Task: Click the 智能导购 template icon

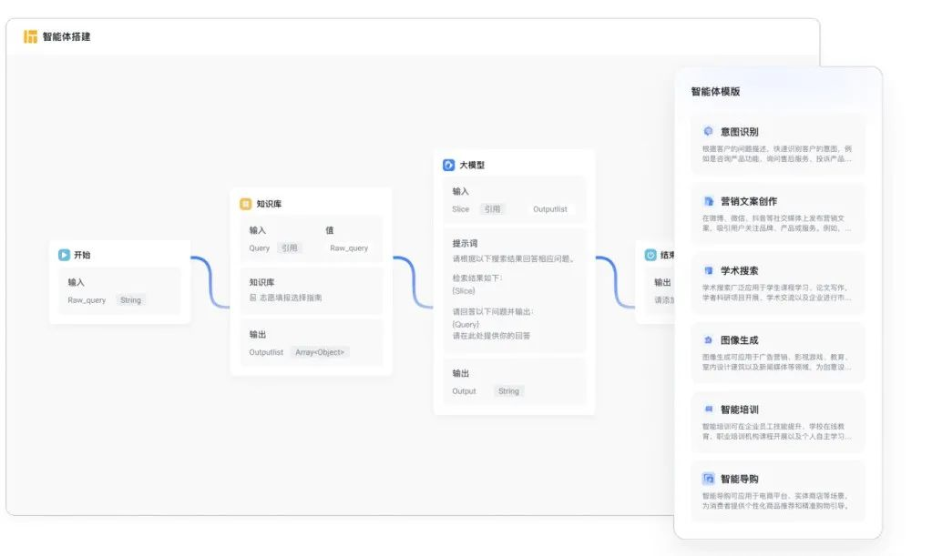Action: click(x=708, y=479)
